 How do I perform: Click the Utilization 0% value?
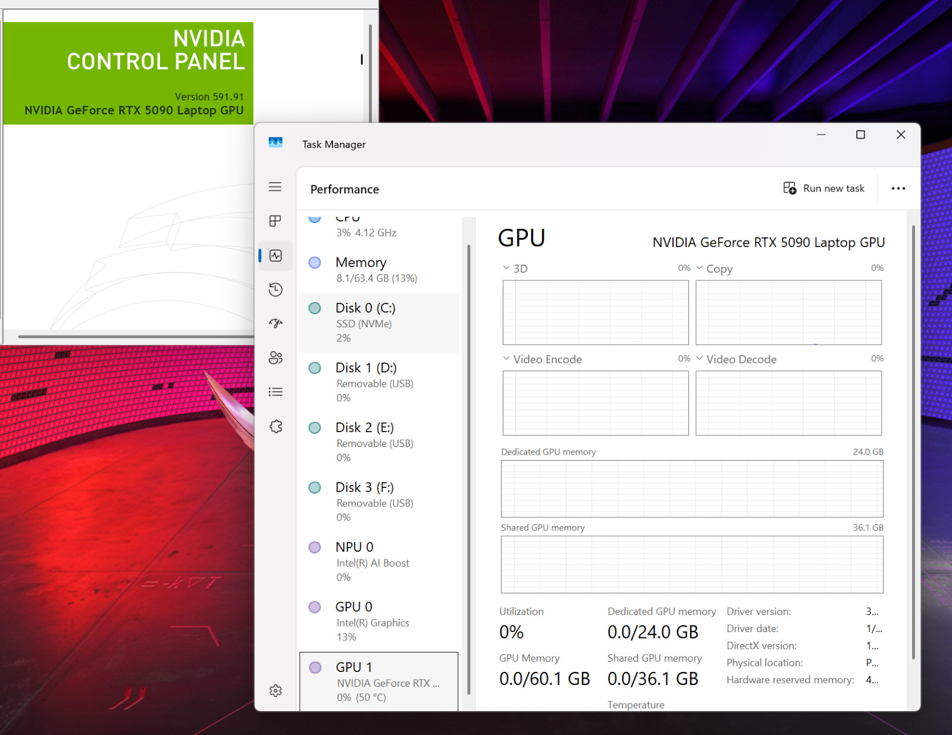pyautogui.click(x=511, y=632)
